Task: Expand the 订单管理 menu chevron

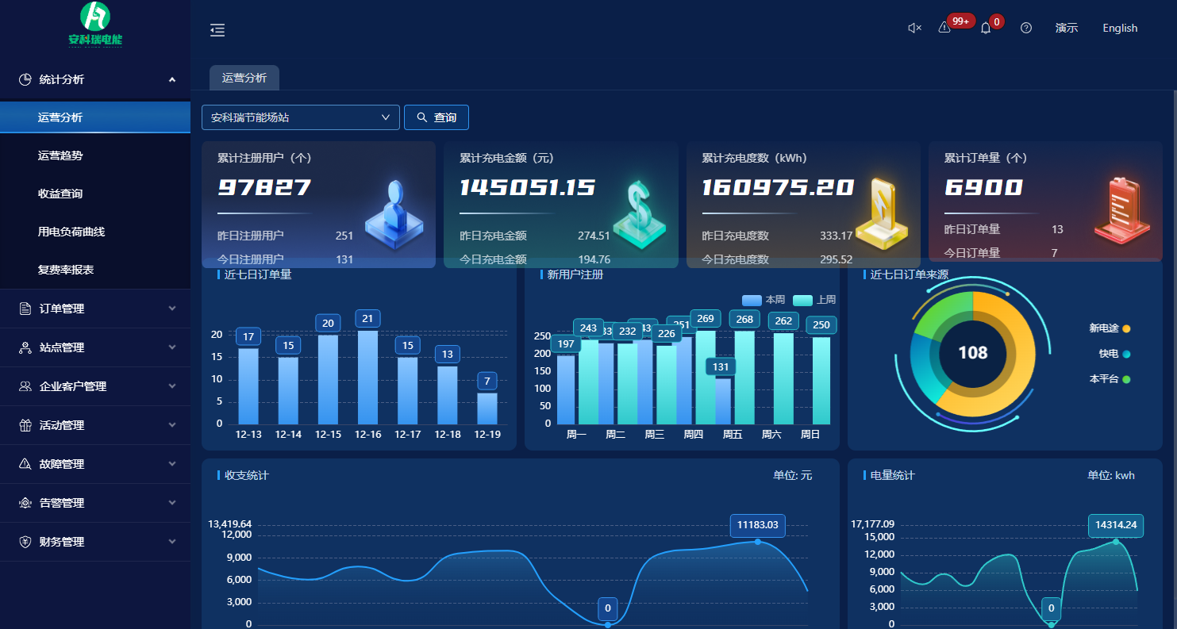Action: 172,309
